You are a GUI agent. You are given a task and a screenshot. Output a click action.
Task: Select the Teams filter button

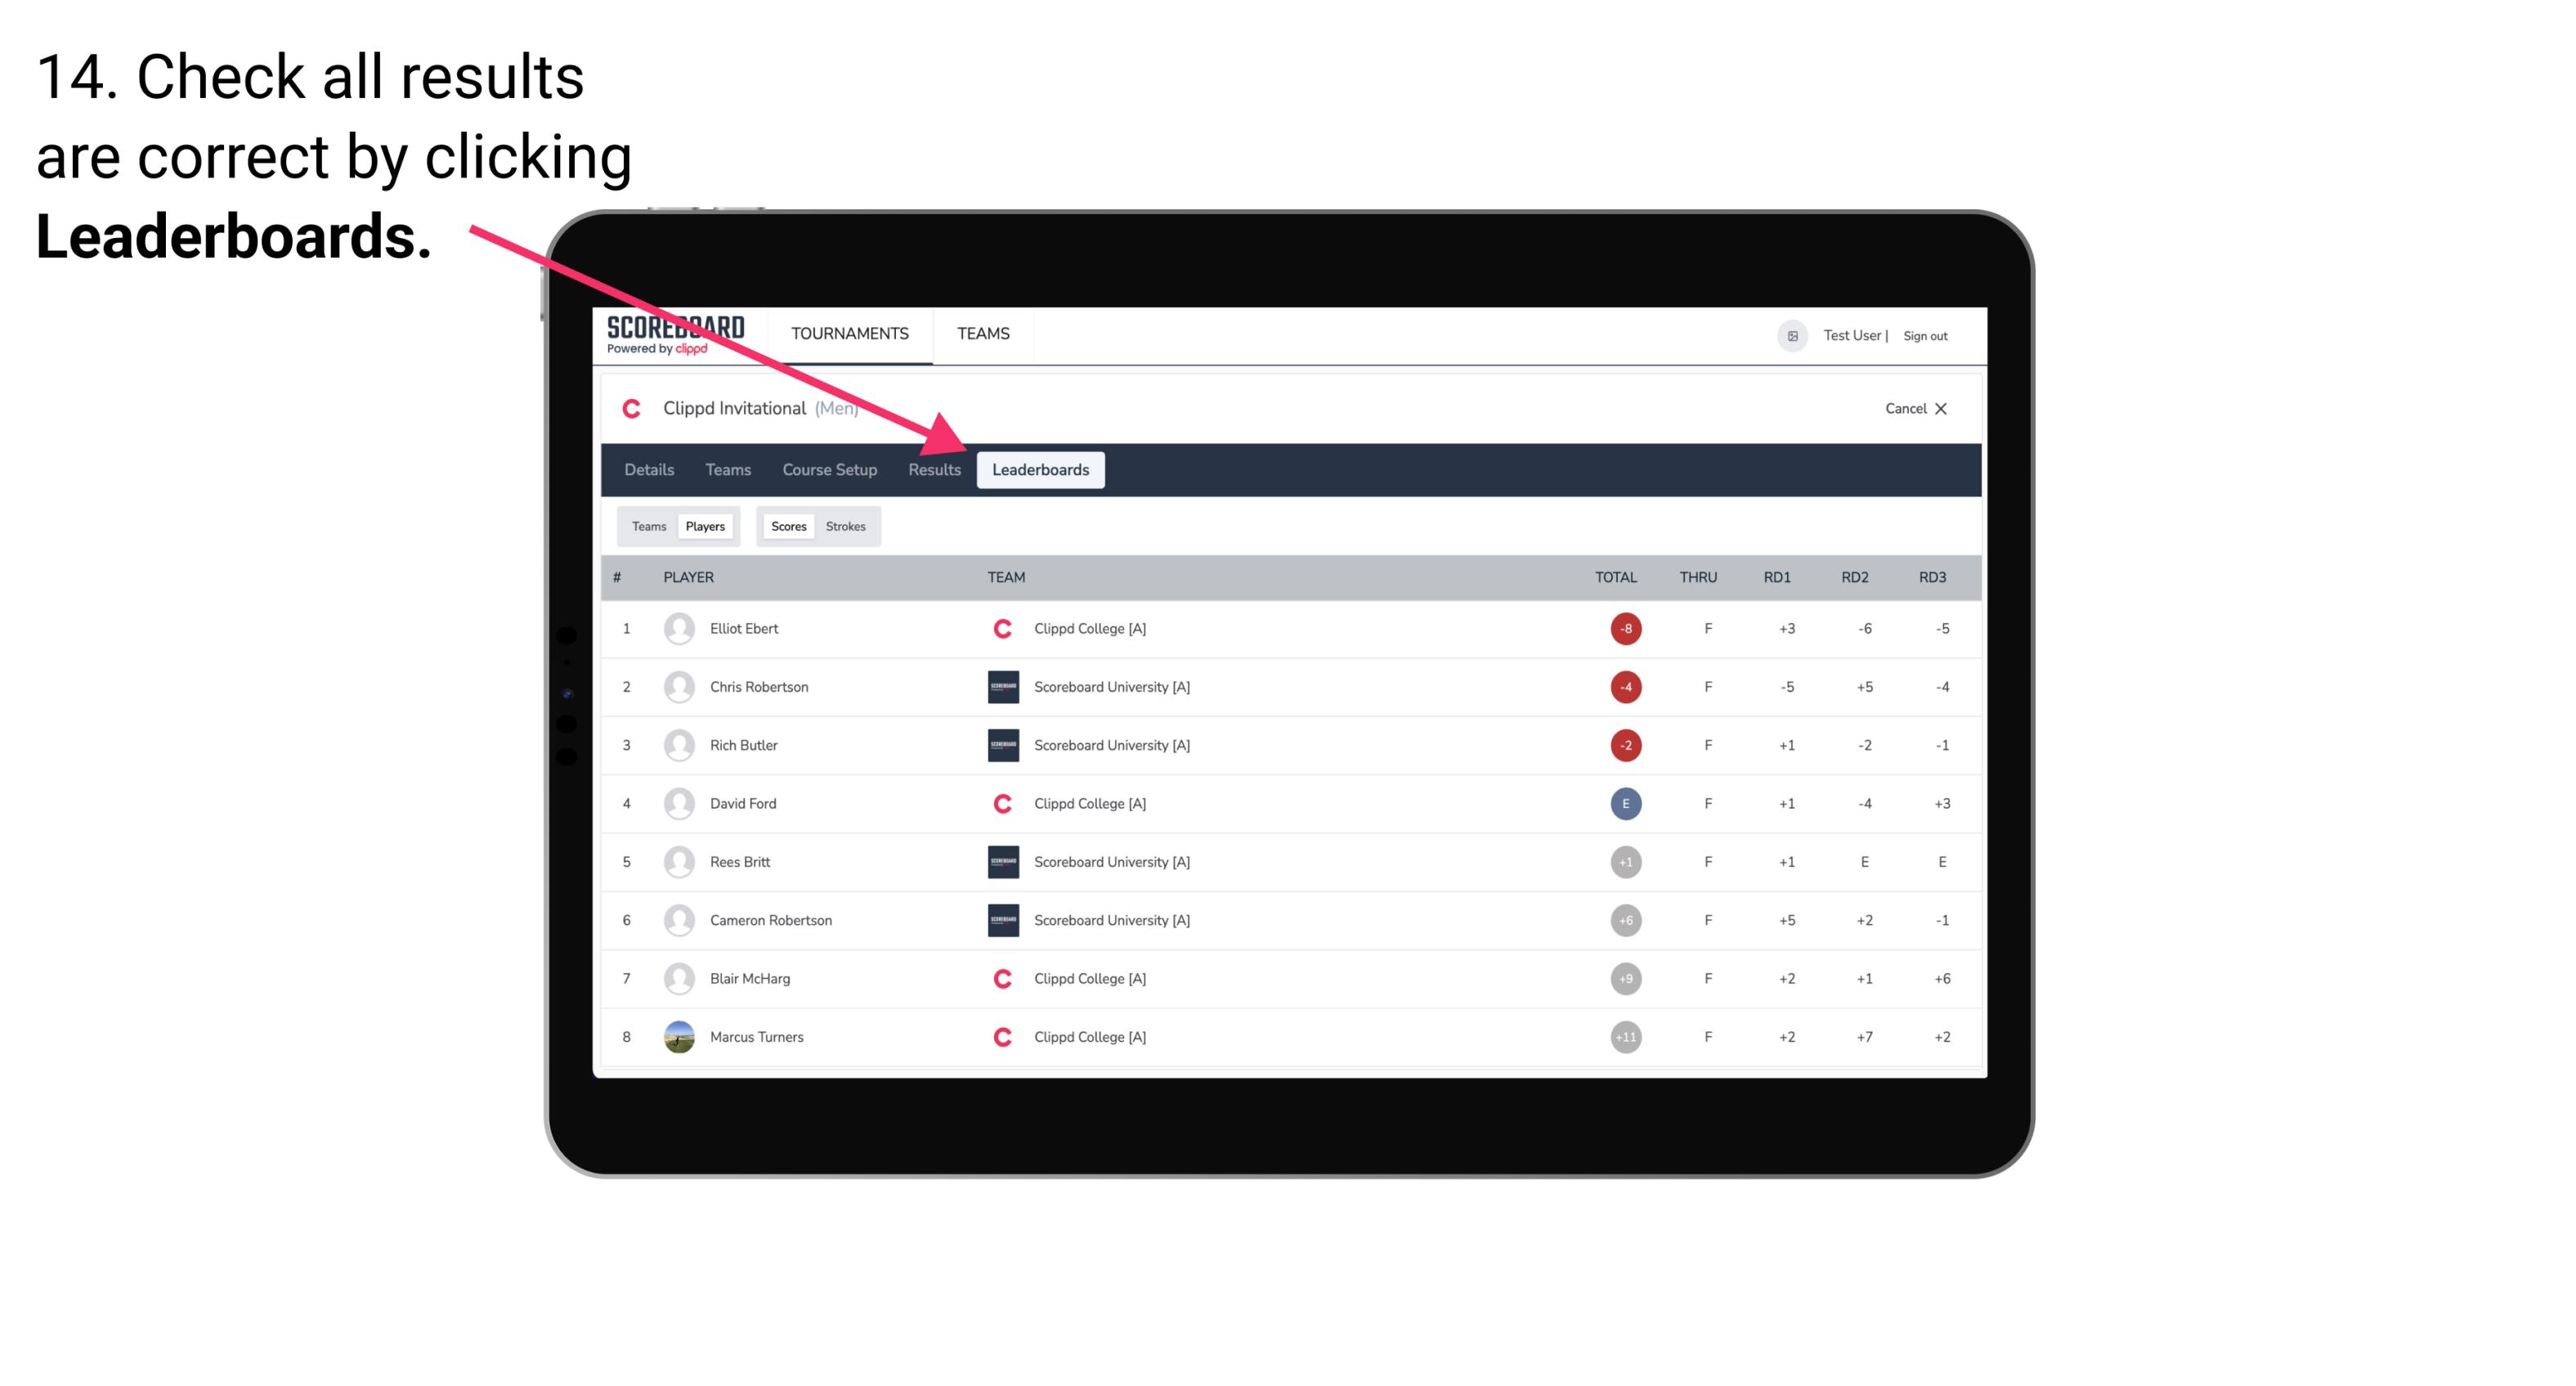point(647,526)
